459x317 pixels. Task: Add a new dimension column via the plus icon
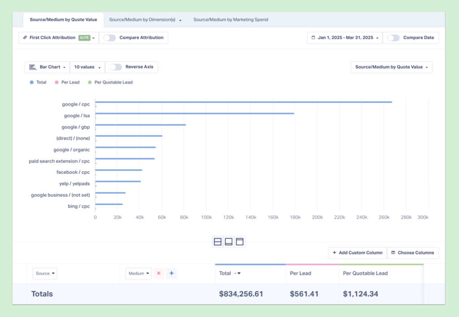172,273
